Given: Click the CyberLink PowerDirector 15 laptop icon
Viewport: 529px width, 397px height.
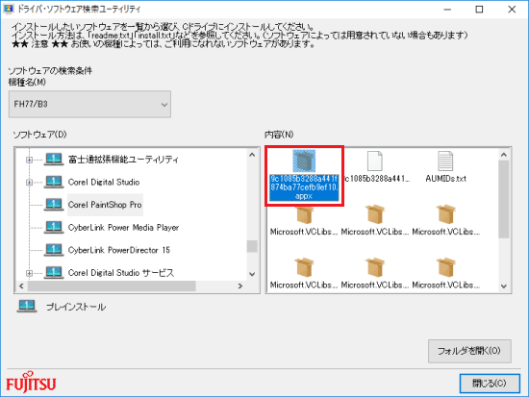Looking at the screenshot, I should tap(54, 250).
